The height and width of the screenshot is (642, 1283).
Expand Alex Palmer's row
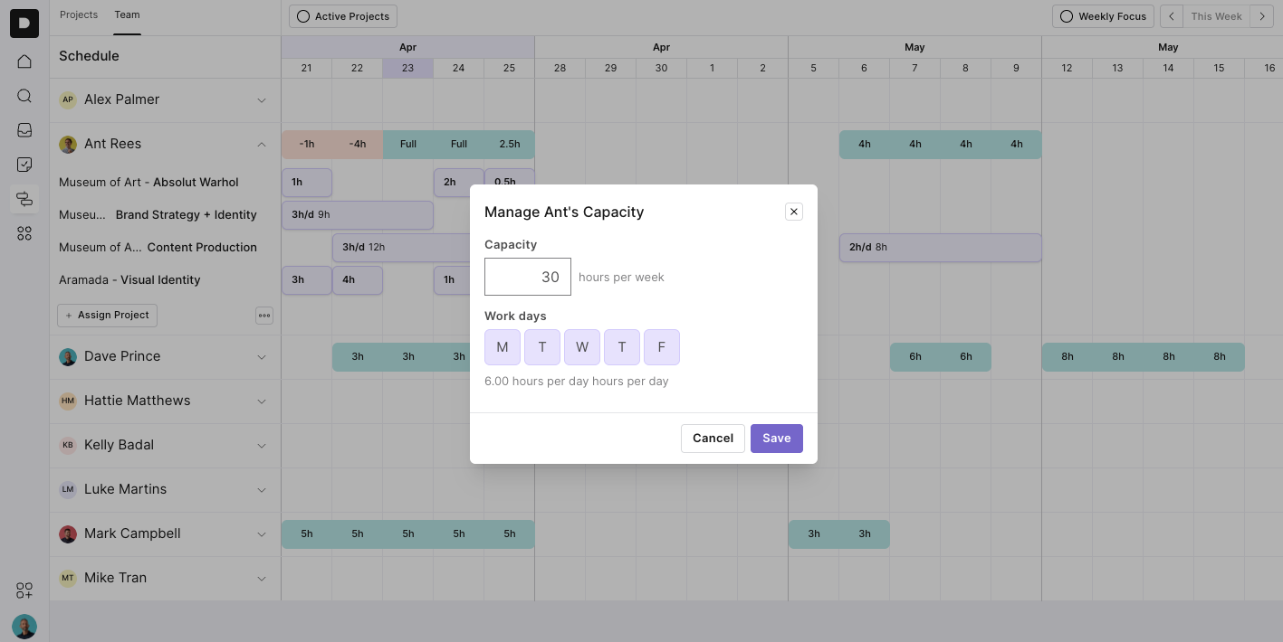pyautogui.click(x=262, y=100)
